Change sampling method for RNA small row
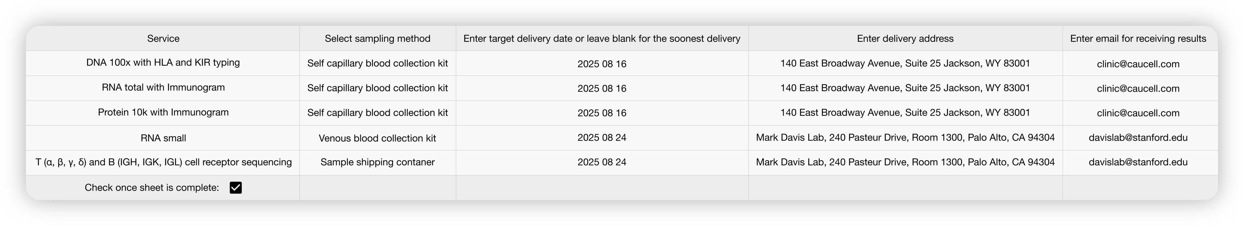 pyautogui.click(x=377, y=138)
